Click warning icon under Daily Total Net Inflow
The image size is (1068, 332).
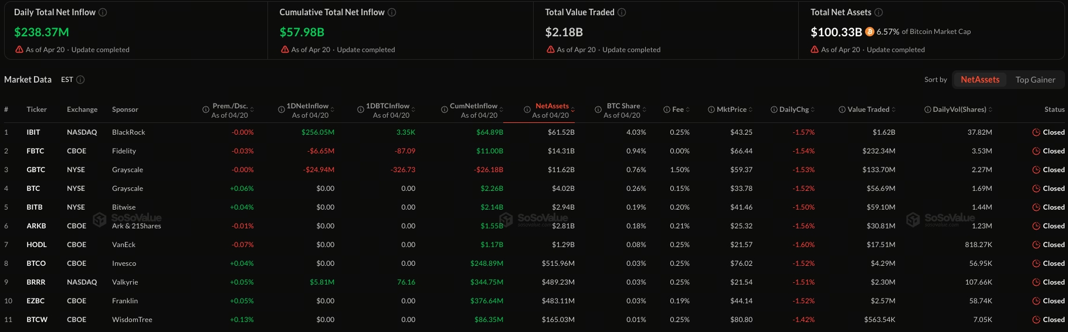pyautogui.click(x=19, y=50)
